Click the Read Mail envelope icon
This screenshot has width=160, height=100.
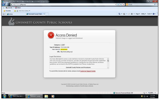point(129,14)
